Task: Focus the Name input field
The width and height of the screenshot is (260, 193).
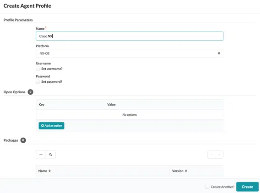Action: [130, 36]
